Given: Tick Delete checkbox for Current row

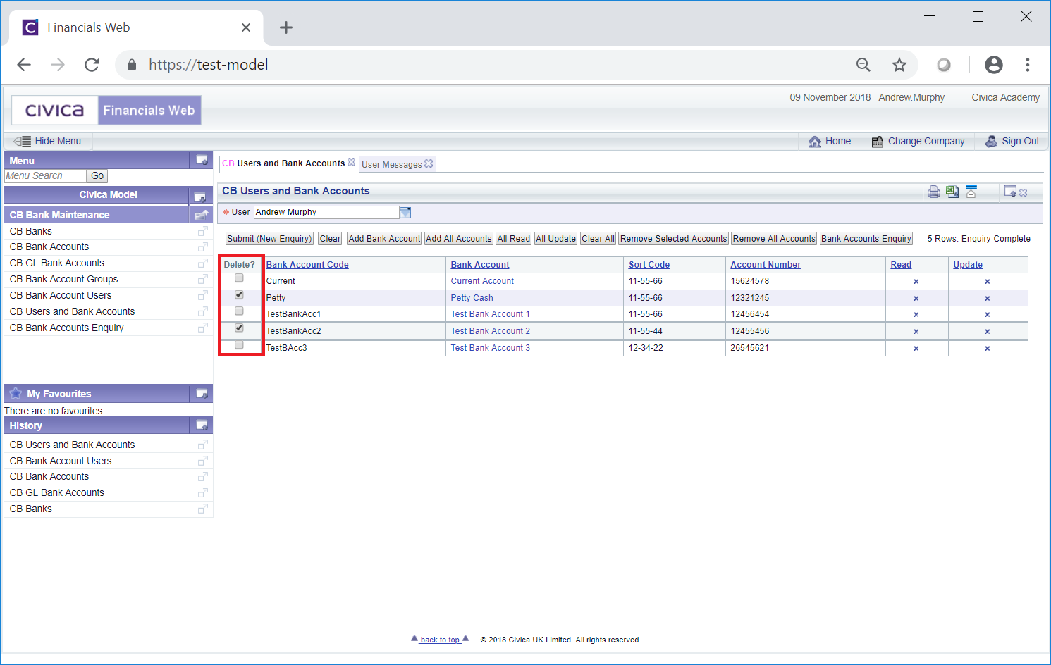Looking at the screenshot, I should coord(239,278).
